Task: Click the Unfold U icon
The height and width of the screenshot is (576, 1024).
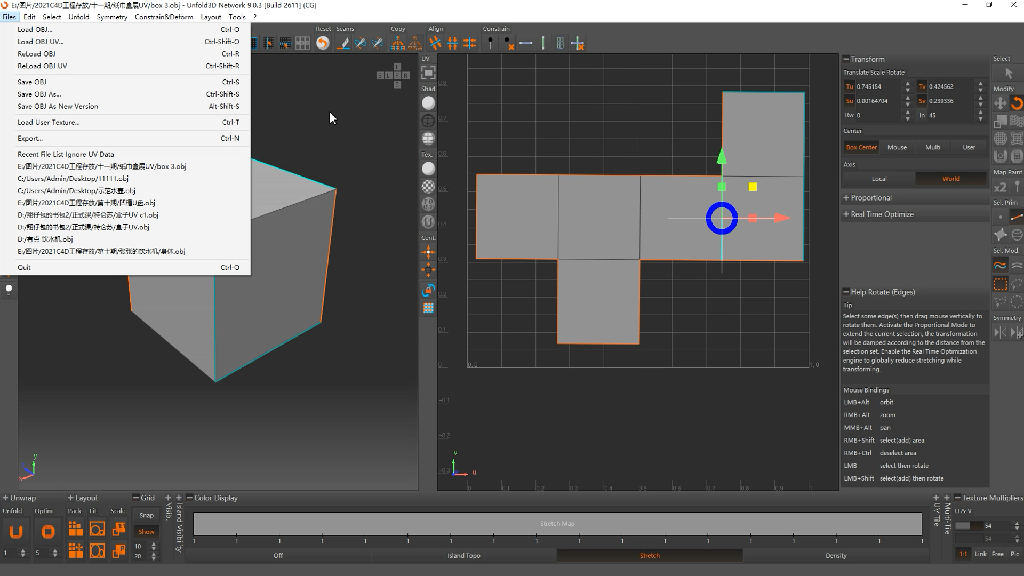Action: 16,531
